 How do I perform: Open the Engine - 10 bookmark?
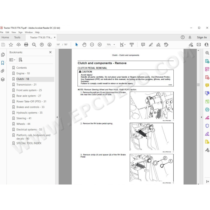pos(23,73)
